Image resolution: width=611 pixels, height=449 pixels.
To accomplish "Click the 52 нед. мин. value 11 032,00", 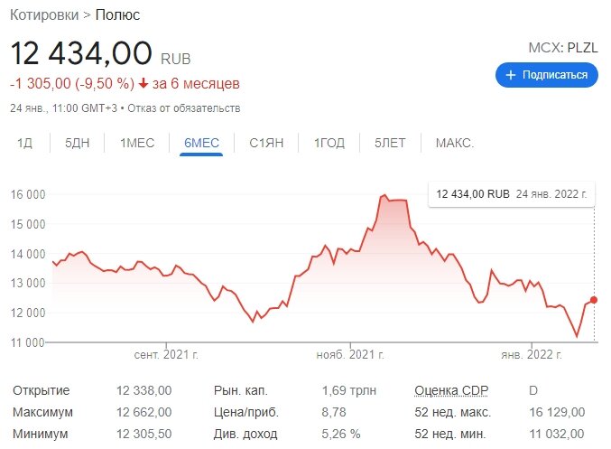I will (557, 434).
